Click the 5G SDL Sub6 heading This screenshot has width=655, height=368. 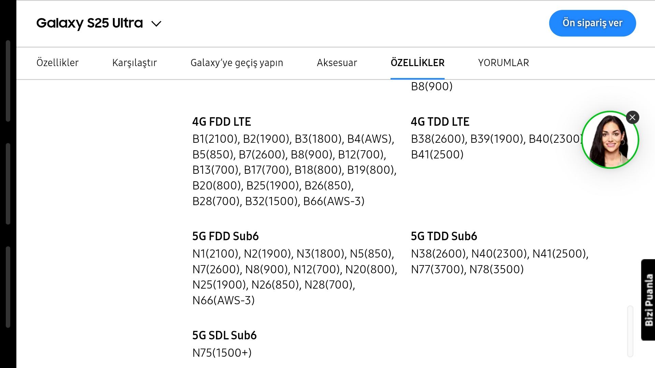tap(224, 335)
